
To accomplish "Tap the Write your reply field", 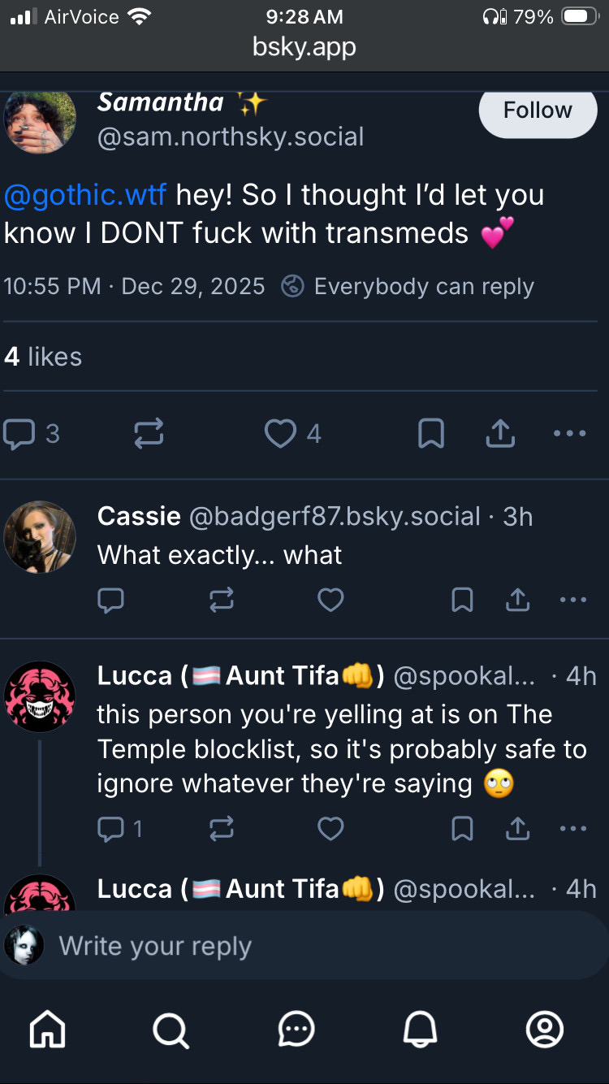I will pyautogui.click(x=325, y=947).
